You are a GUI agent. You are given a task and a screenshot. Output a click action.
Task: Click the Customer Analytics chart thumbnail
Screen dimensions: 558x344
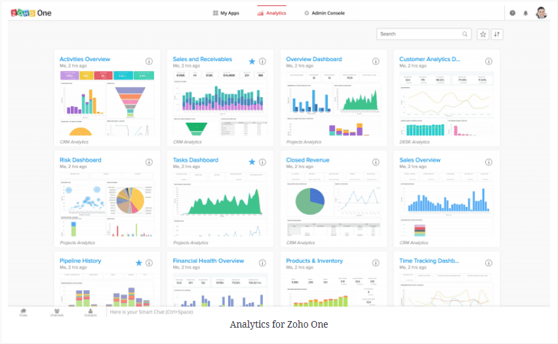[x=447, y=103]
